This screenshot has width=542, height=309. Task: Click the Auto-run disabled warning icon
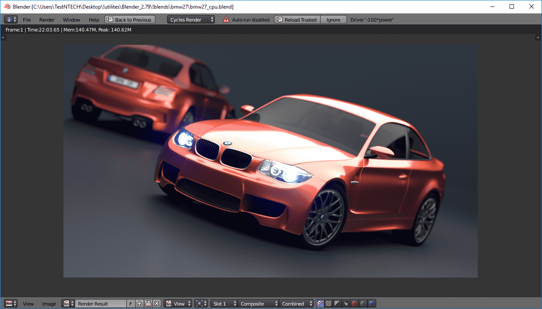226,20
